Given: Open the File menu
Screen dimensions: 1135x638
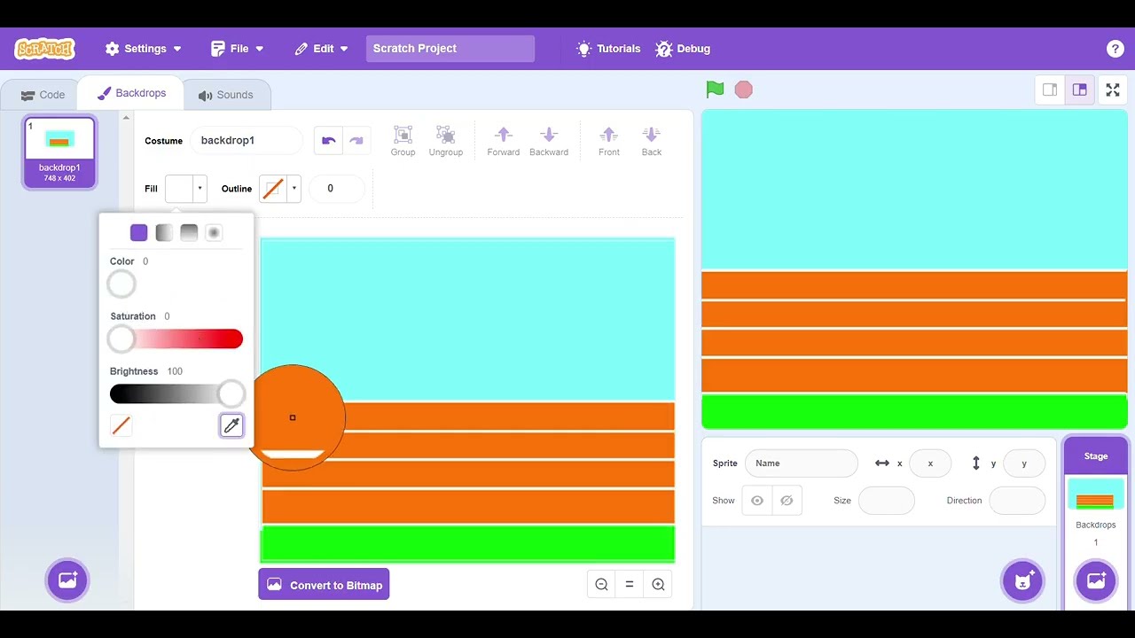Looking at the screenshot, I should pyautogui.click(x=237, y=49).
